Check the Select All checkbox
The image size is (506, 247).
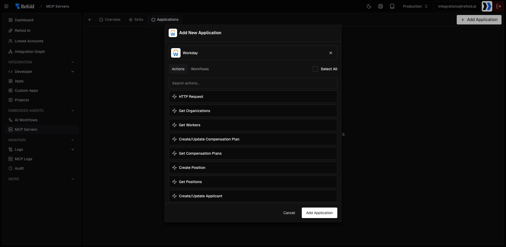pyautogui.click(x=315, y=69)
